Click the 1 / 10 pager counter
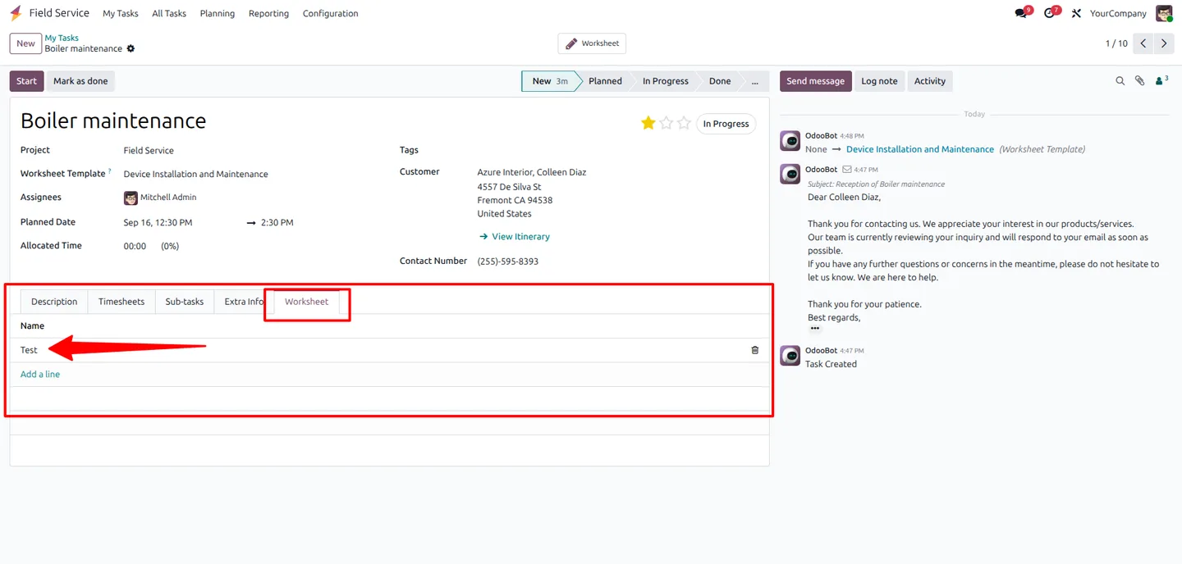The image size is (1182, 564). pyautogui.click(x=1116, y=43)
